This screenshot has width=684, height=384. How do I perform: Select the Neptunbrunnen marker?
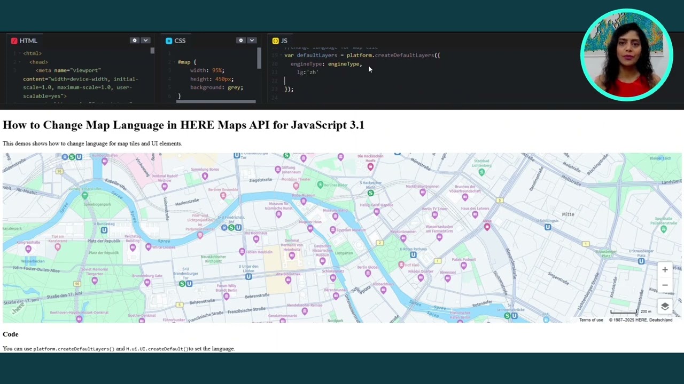point(403,238)
